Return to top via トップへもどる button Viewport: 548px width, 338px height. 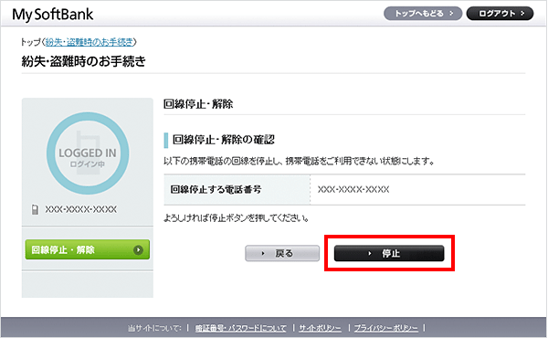[423, 14]
